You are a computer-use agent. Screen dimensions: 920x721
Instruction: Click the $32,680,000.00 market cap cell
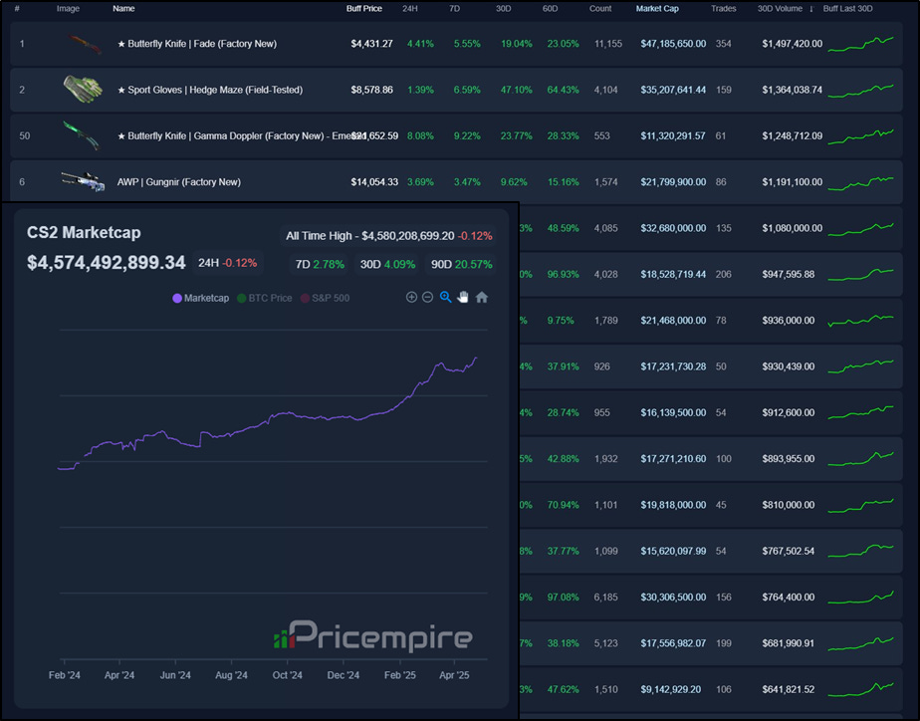(673, 228)
